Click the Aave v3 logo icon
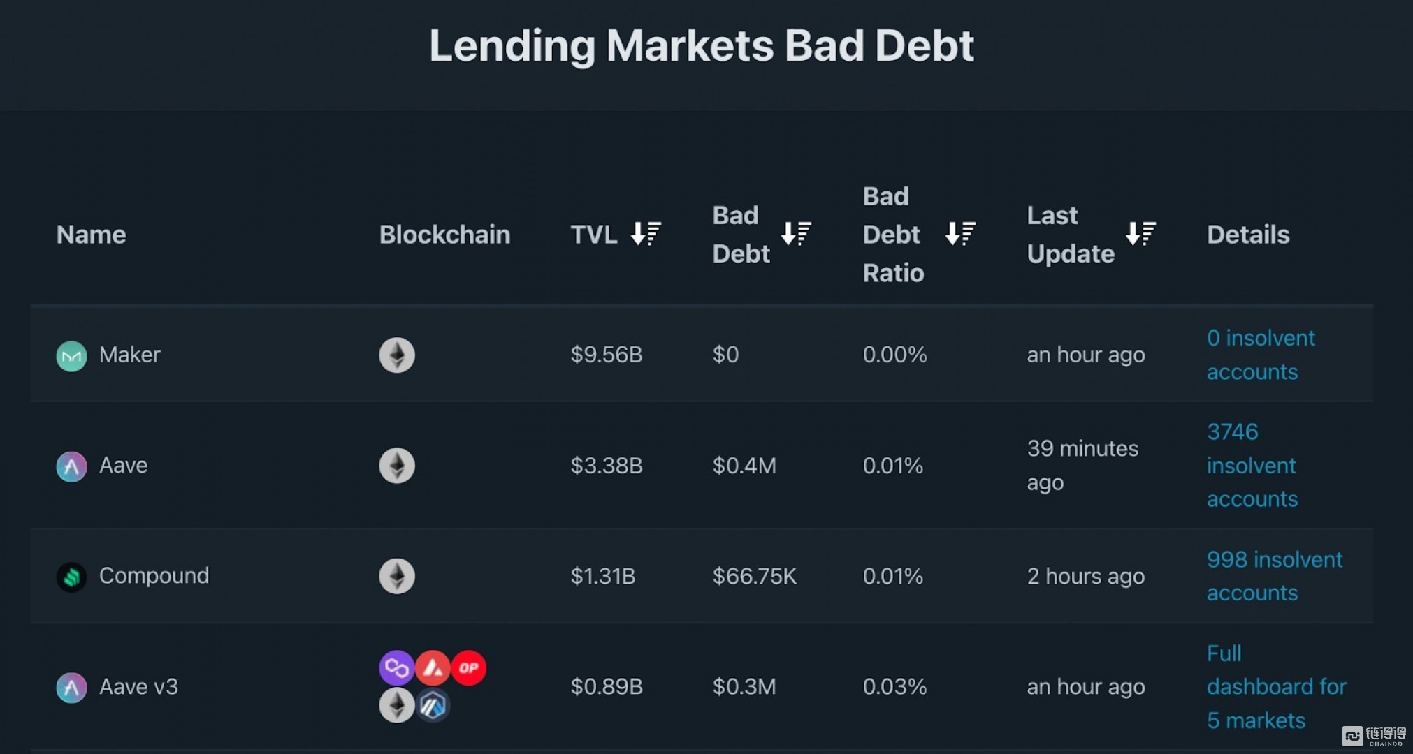The image size is (1413, 754). (71, 688)
